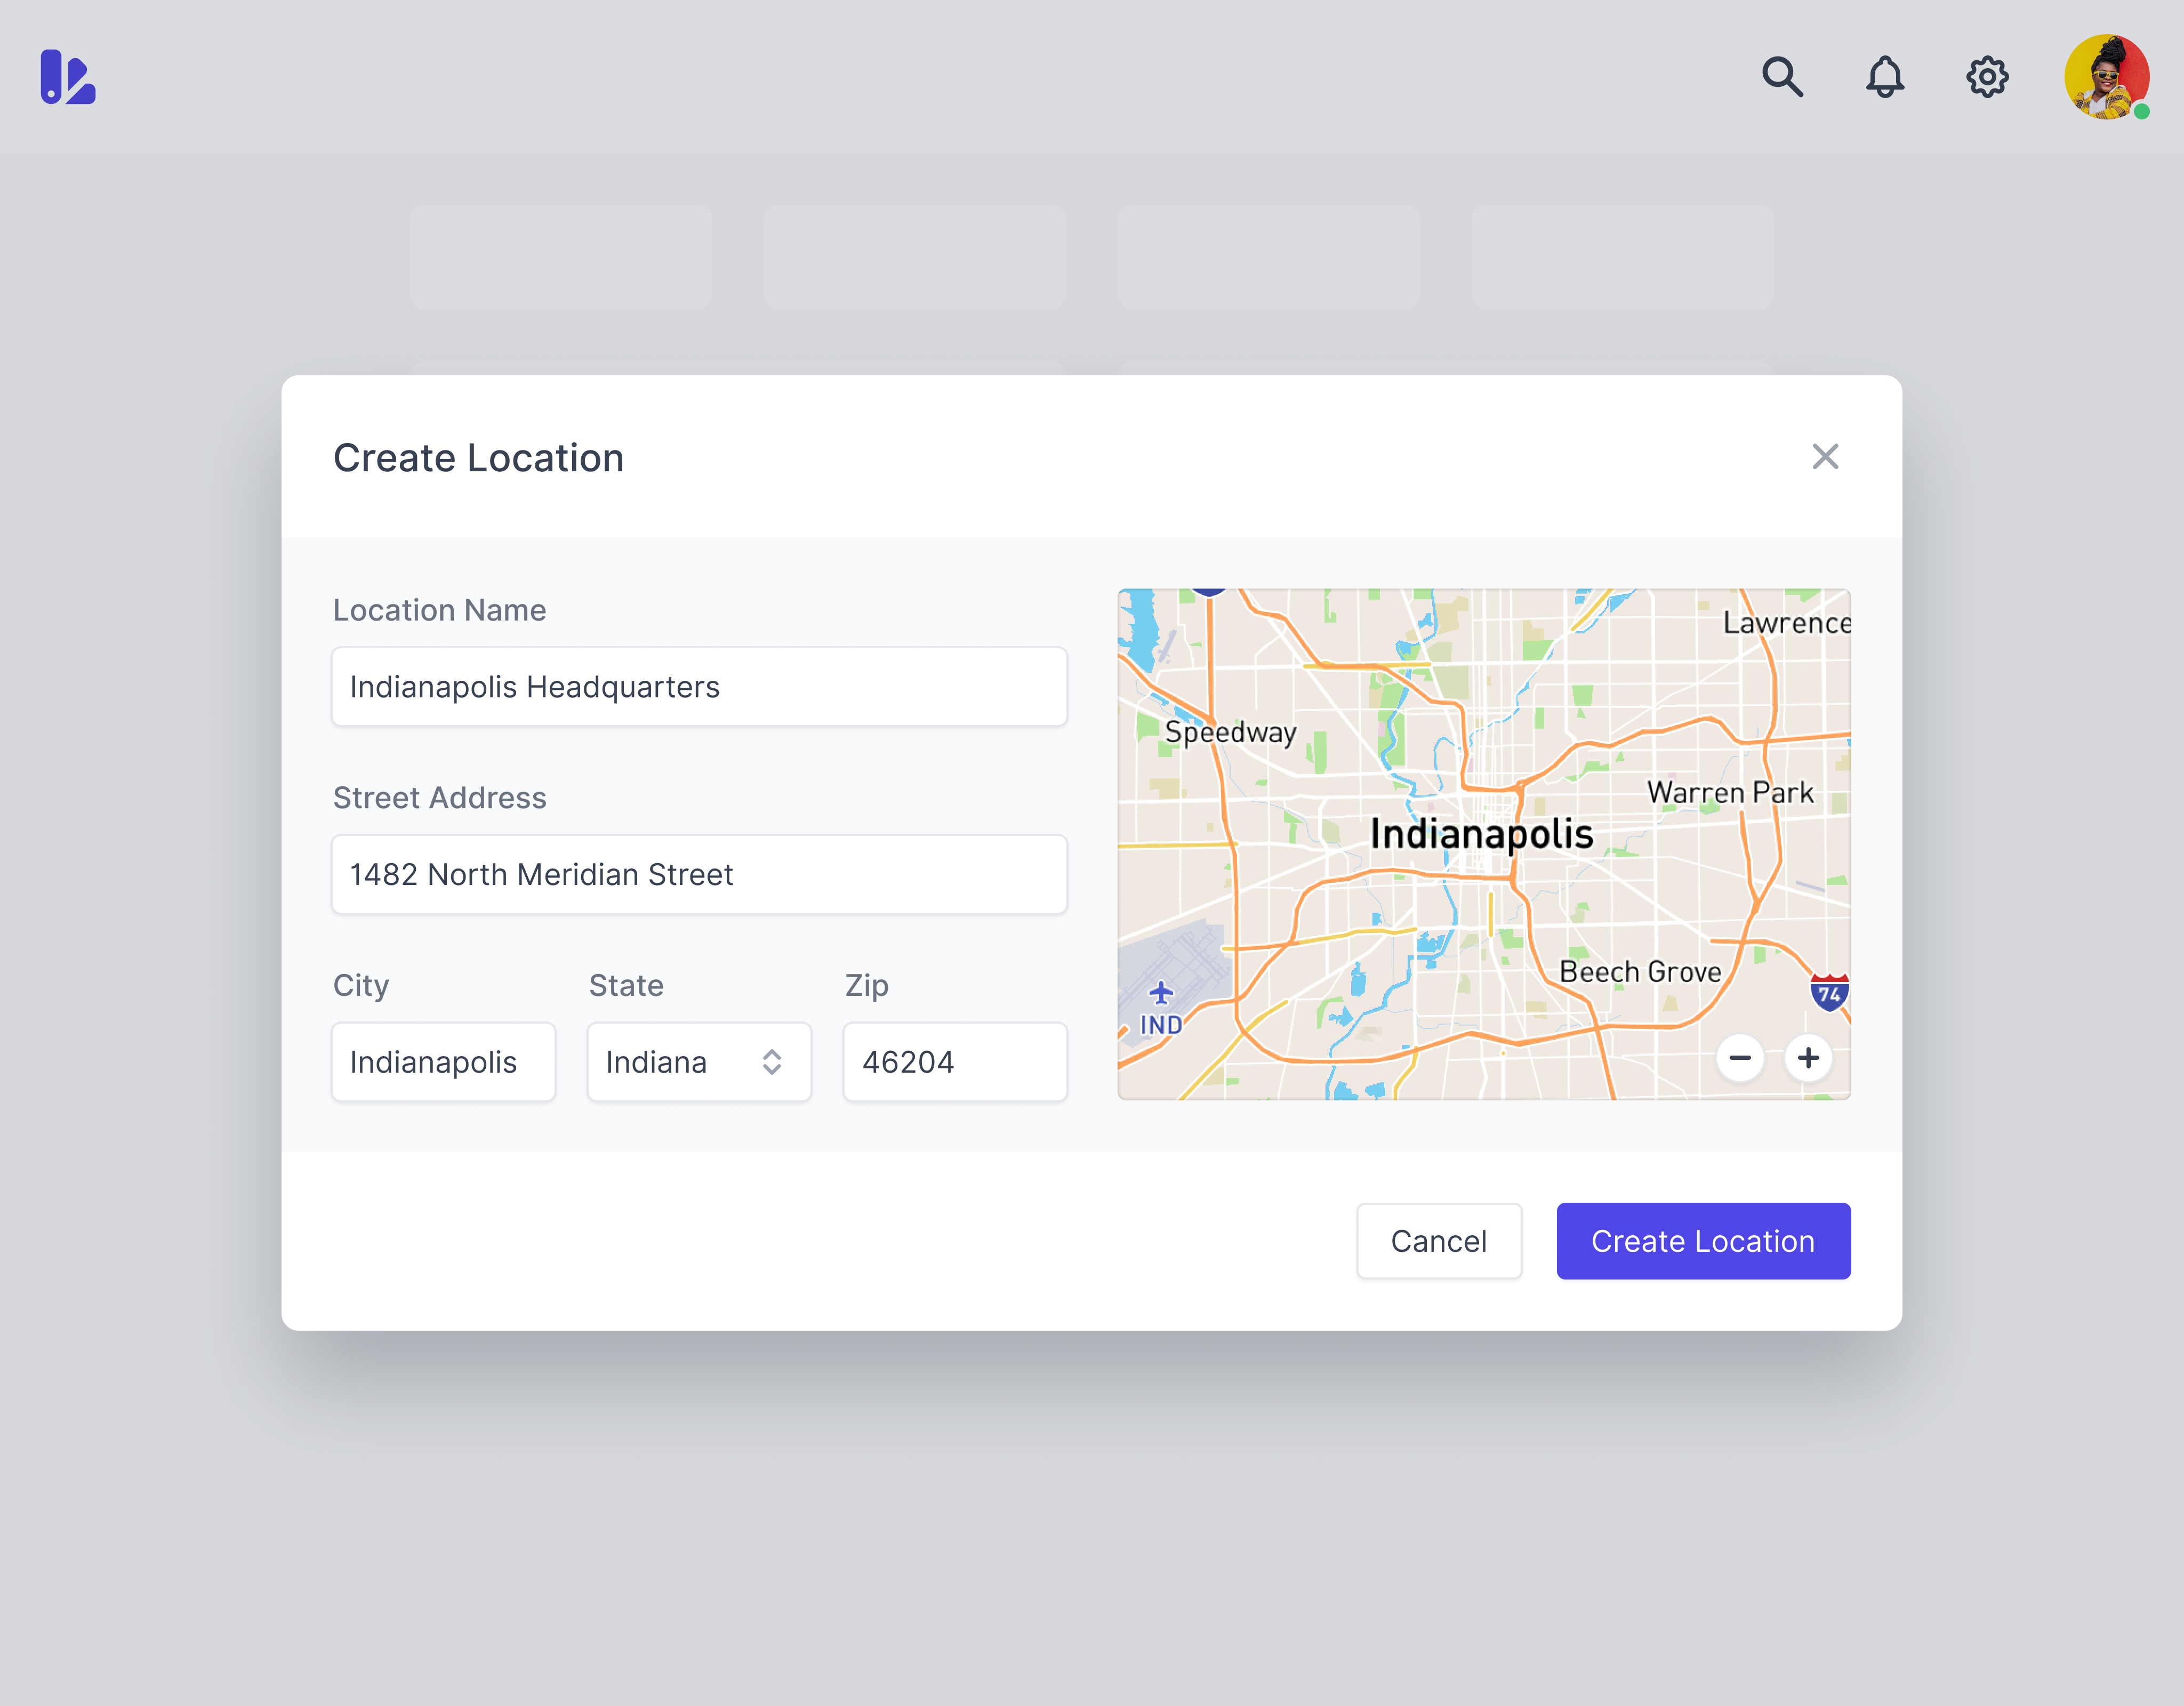Click the Create Location button

pyautogui.click(x=1703, y=1241)
